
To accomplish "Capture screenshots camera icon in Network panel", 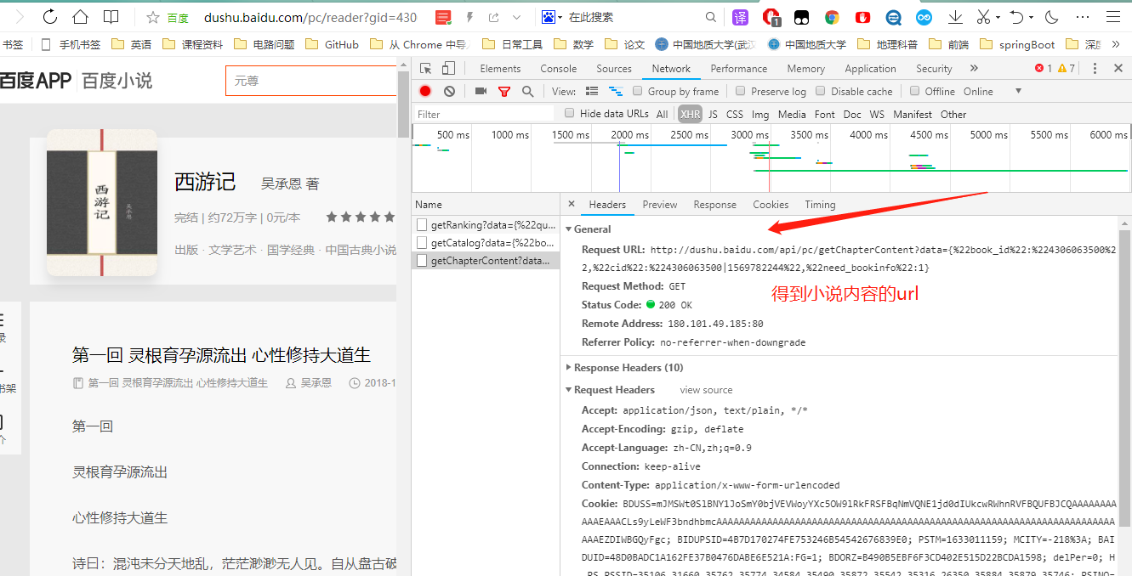I will click(481, 91).
